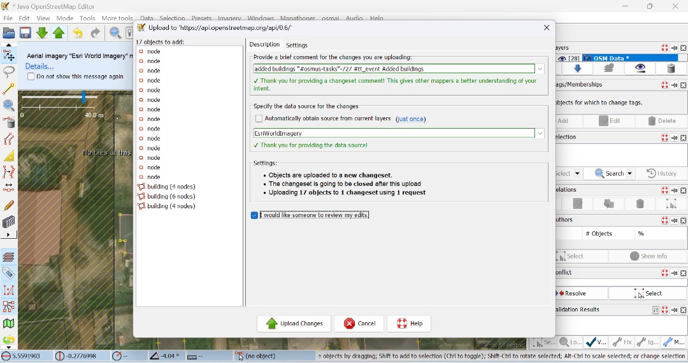Select the Draw nodes tool

tap(8, 89)
